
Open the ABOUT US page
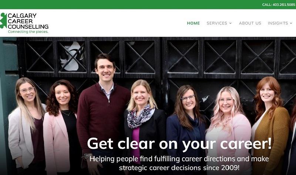click(250, 23)
